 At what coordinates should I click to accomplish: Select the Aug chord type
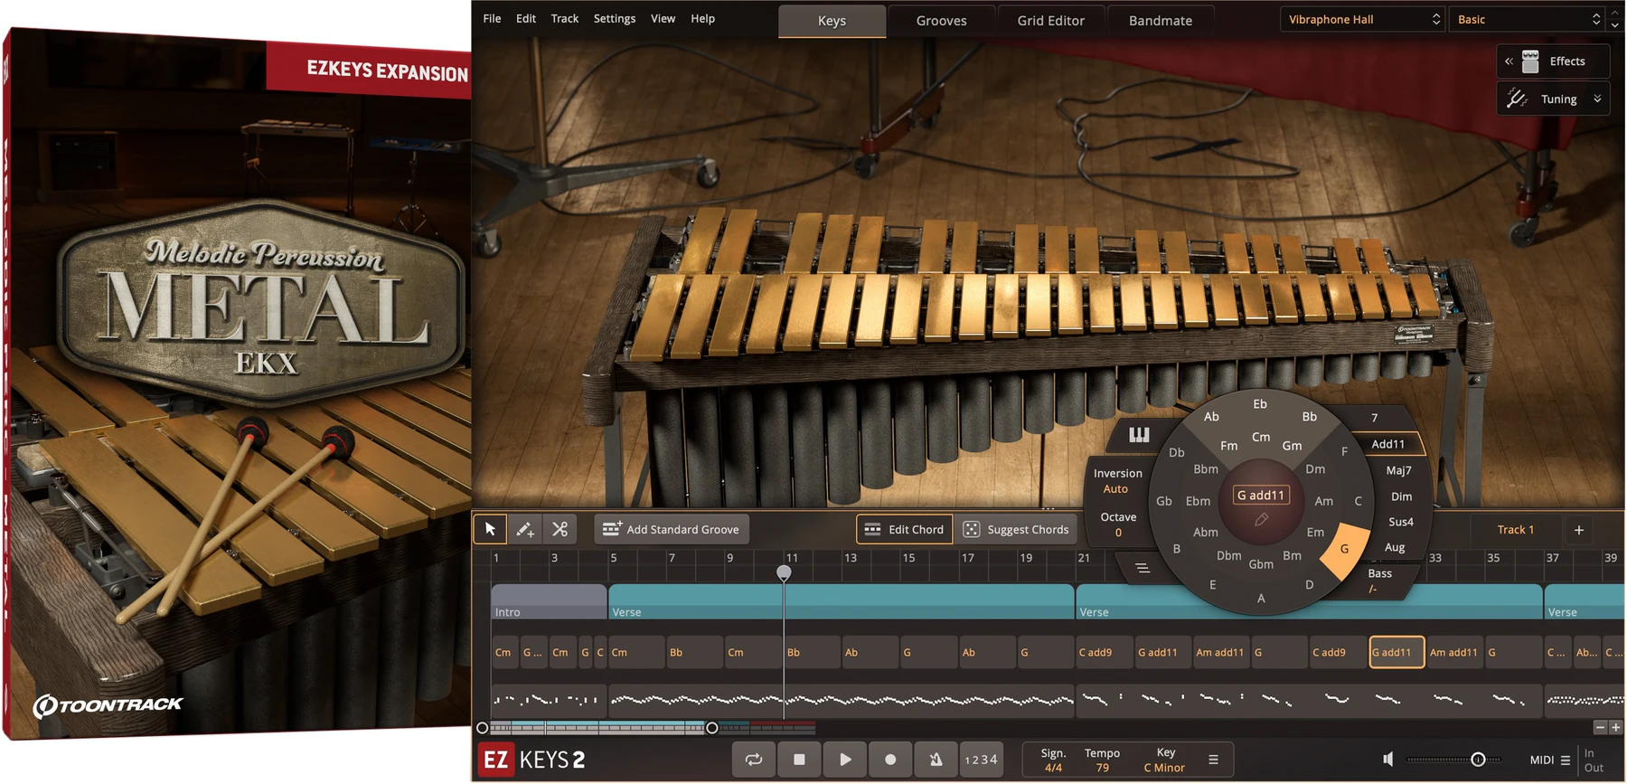click(x=1395, y=547)
